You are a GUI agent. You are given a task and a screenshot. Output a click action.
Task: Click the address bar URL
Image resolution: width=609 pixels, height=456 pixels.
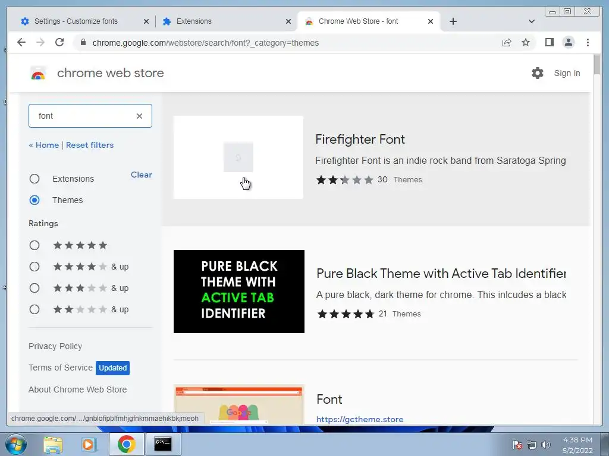(x=206, y=43)
